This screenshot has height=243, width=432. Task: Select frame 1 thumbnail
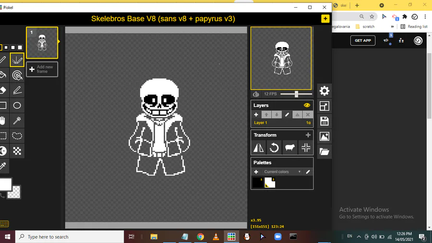coord(42,43)
